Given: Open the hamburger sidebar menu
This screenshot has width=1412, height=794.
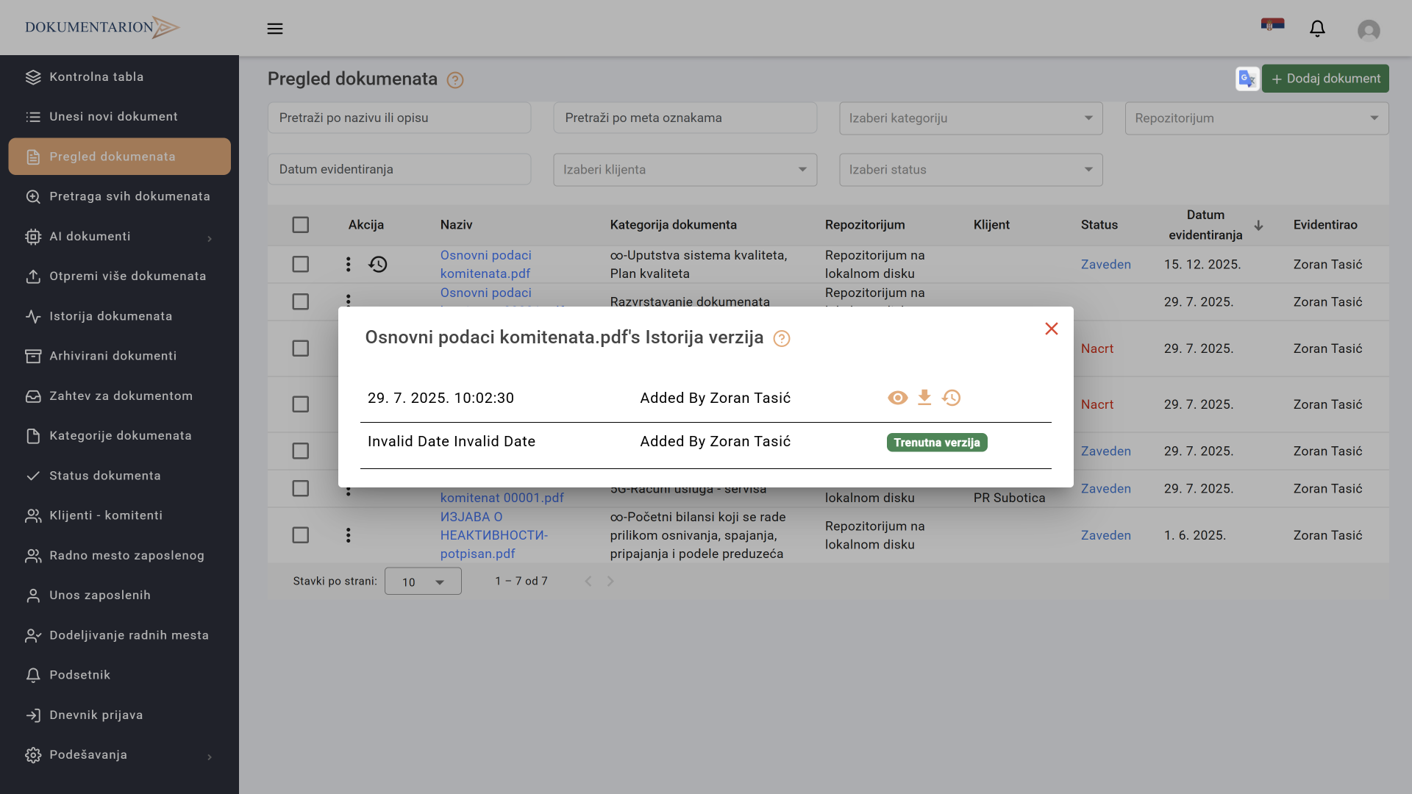Looking at the screenshot, I should [275, 29].
